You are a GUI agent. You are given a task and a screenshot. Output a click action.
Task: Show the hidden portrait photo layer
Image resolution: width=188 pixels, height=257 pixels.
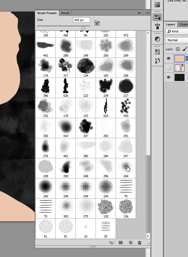[169, 68]
